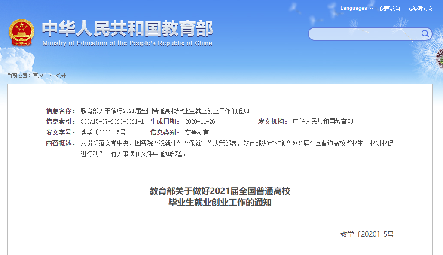This screenshot has height=255, width=443.
Task: Click the document number 教学〔2020〕5号 in metadata
Action: click(x=103, y=133)
